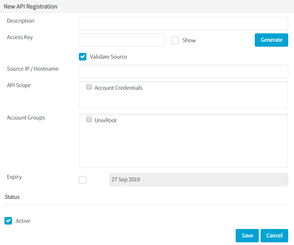
Task: Tick the Account Credentials scope checkbox
Action: click(89, 88)
